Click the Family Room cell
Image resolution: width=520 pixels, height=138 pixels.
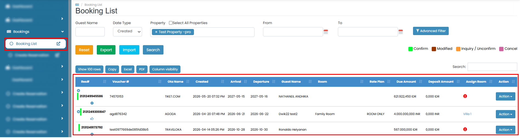tap(325, 114)
